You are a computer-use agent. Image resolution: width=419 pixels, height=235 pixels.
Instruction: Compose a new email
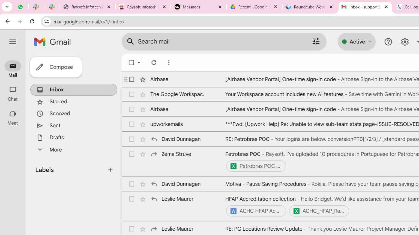(56, 67)
